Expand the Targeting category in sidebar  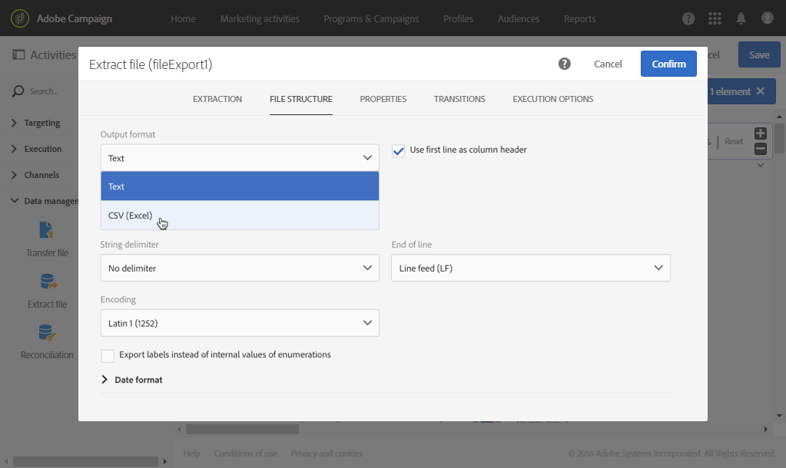(41, 123)
